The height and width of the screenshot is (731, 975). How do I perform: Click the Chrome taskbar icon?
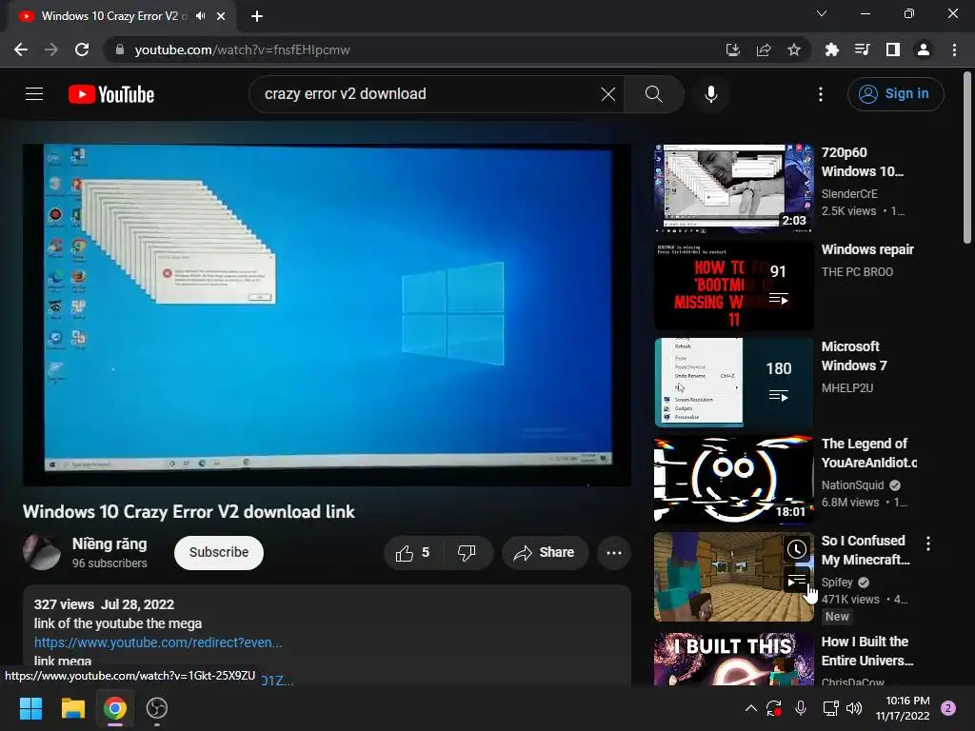115,708
